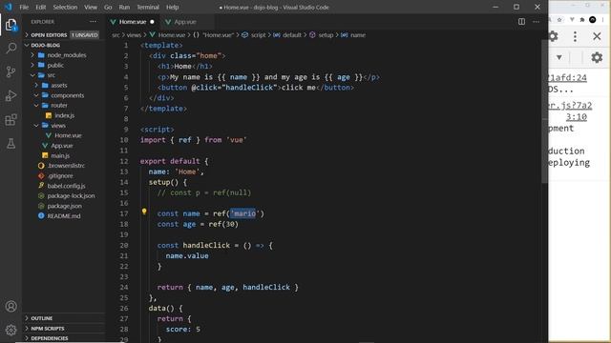This screenshot has height=343, width=611.
Task: Click unsaved dot on Home.vue tab
Action: pyautogui.click(x=152, y=22)
